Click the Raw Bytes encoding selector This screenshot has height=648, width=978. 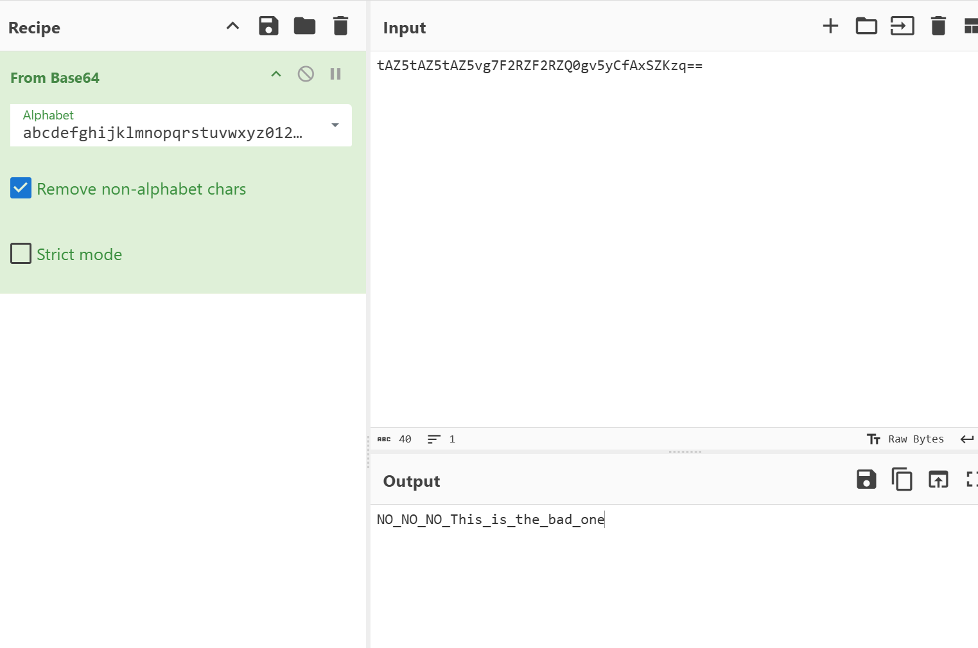(x=905, y=439)
